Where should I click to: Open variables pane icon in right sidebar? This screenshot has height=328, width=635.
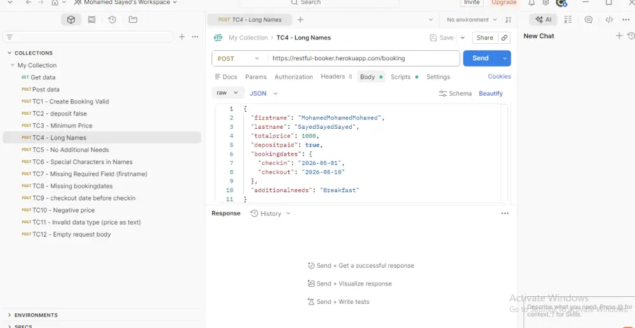(568, 20)
